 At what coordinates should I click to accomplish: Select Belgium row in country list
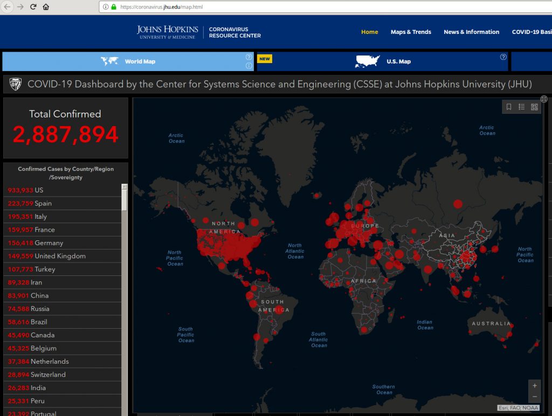pyautogui.click(x=63, y=348)
